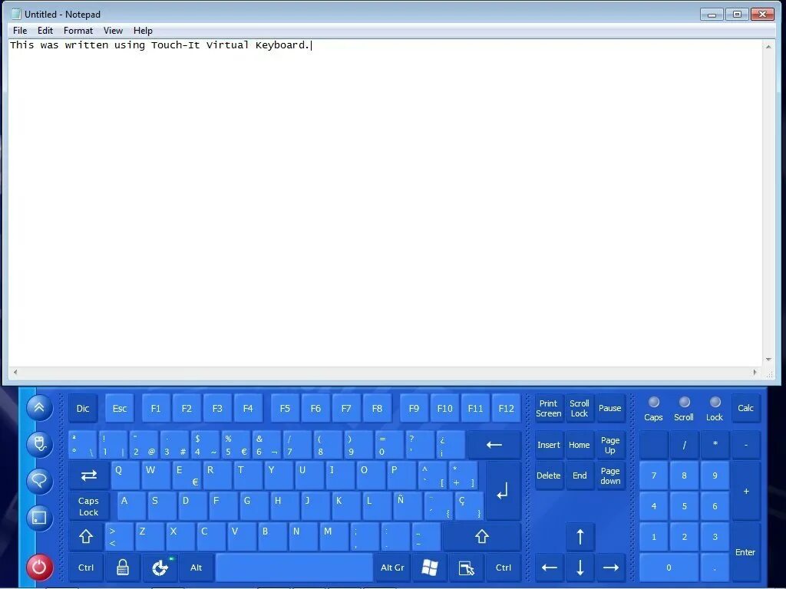786x589 pixels.
Task: Click the speech bubble icon on keyboard sidebar
Action: pos(39,481)
